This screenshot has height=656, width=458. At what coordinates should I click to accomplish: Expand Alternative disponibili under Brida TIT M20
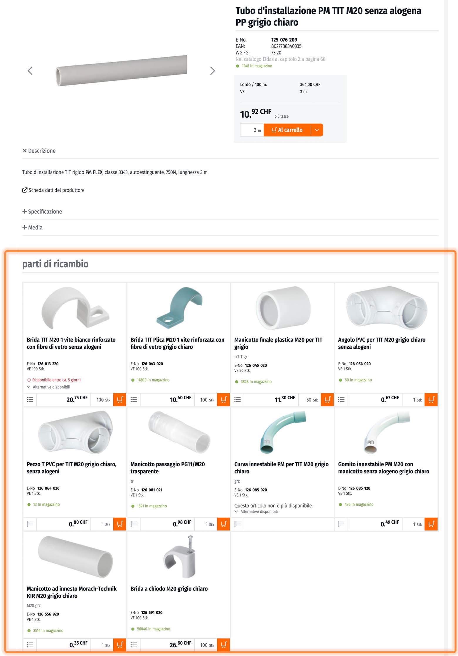[49, 387]
